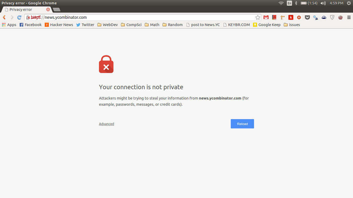Open the Advanced link
Viewport: 353px width, 198px height.
pyautogui.click(x=106, y=124)
